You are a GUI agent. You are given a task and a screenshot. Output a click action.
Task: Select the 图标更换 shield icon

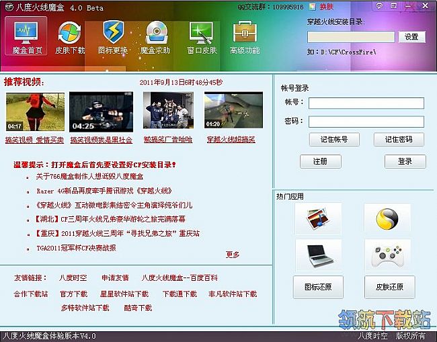(x=113, y=38)
